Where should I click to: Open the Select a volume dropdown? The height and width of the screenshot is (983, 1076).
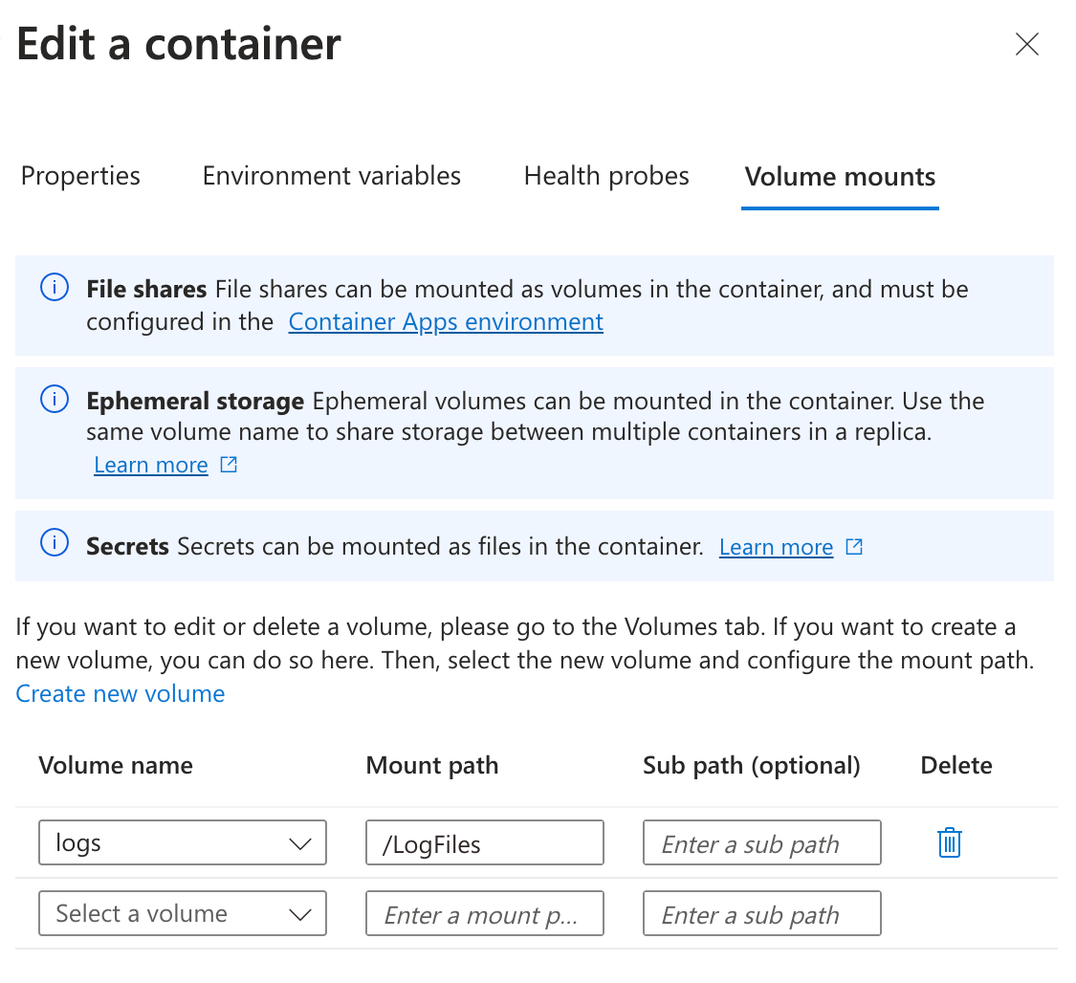182,913
